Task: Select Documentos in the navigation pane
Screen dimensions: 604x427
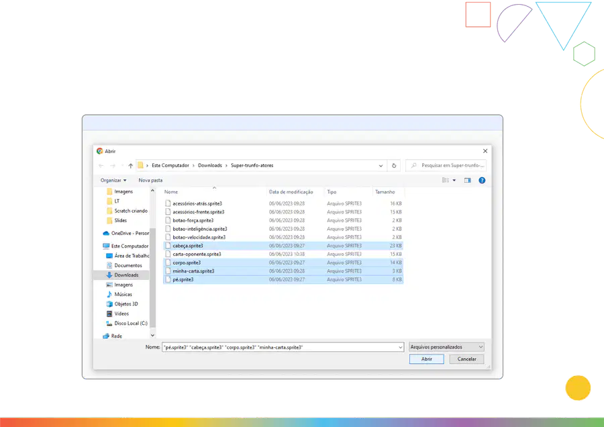Action: point(124,265)
